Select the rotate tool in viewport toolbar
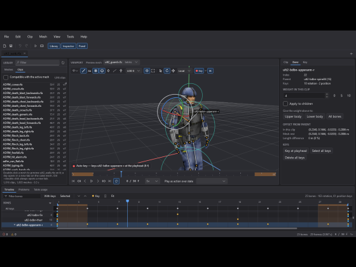The height and width of the screenshot is (267, 356). tap(167, 71)
